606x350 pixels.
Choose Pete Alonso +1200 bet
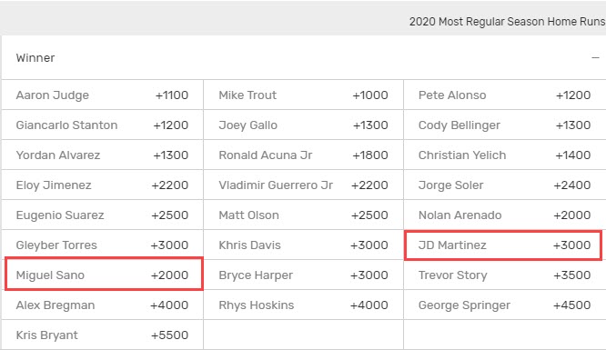click(505, 95)
